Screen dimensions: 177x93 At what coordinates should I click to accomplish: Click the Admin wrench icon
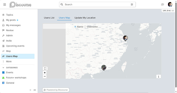pyautogui.click(x=3, y=35)
